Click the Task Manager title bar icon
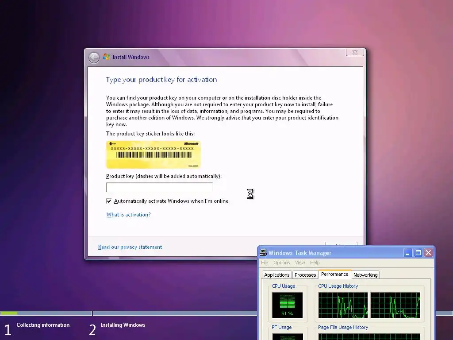This screenshot has height=340, width=453. tap(263, 252)
